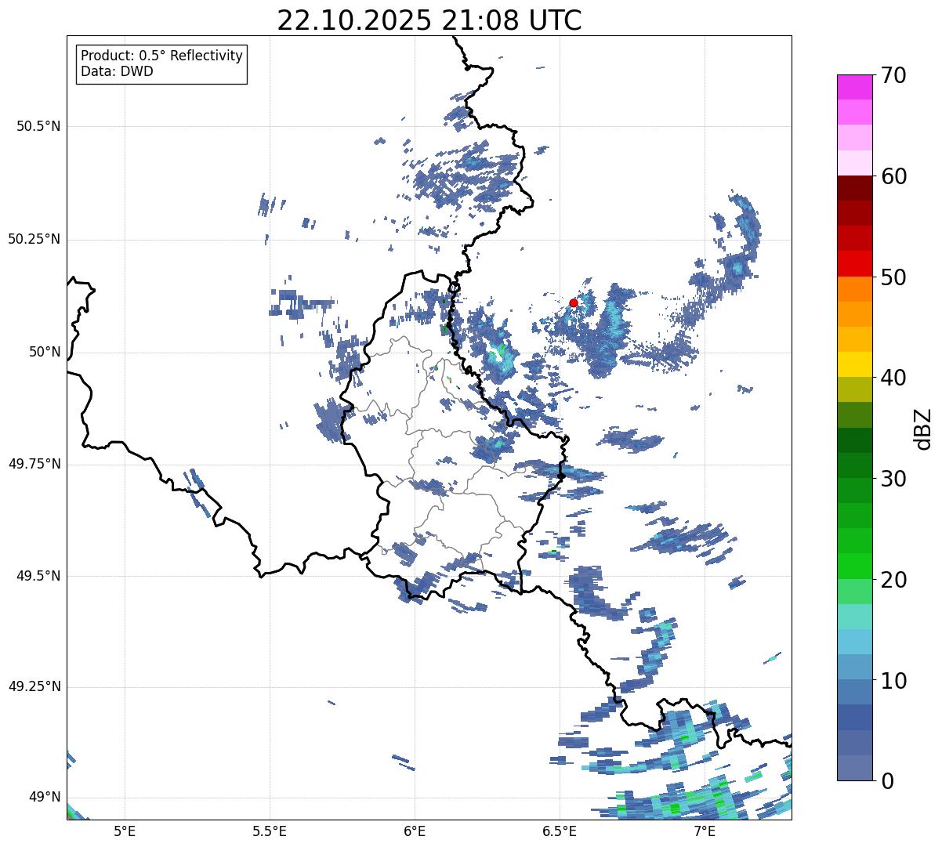
Task: Click the 50°N latitude axis label
Action: (x=44, y=352)
